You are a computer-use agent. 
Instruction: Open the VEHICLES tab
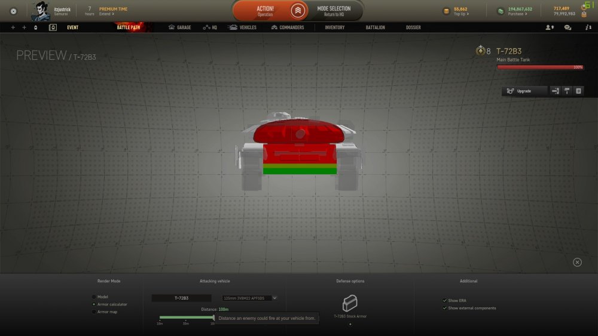coord(242,27)
